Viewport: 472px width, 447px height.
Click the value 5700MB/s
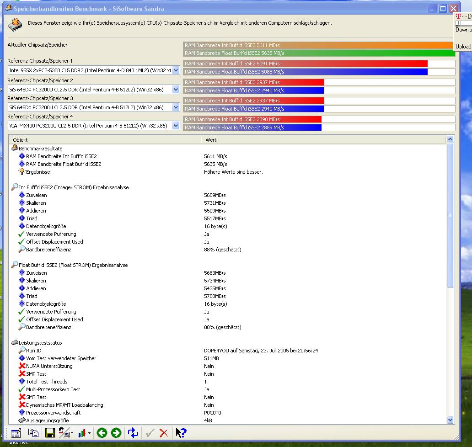(215, 296)
